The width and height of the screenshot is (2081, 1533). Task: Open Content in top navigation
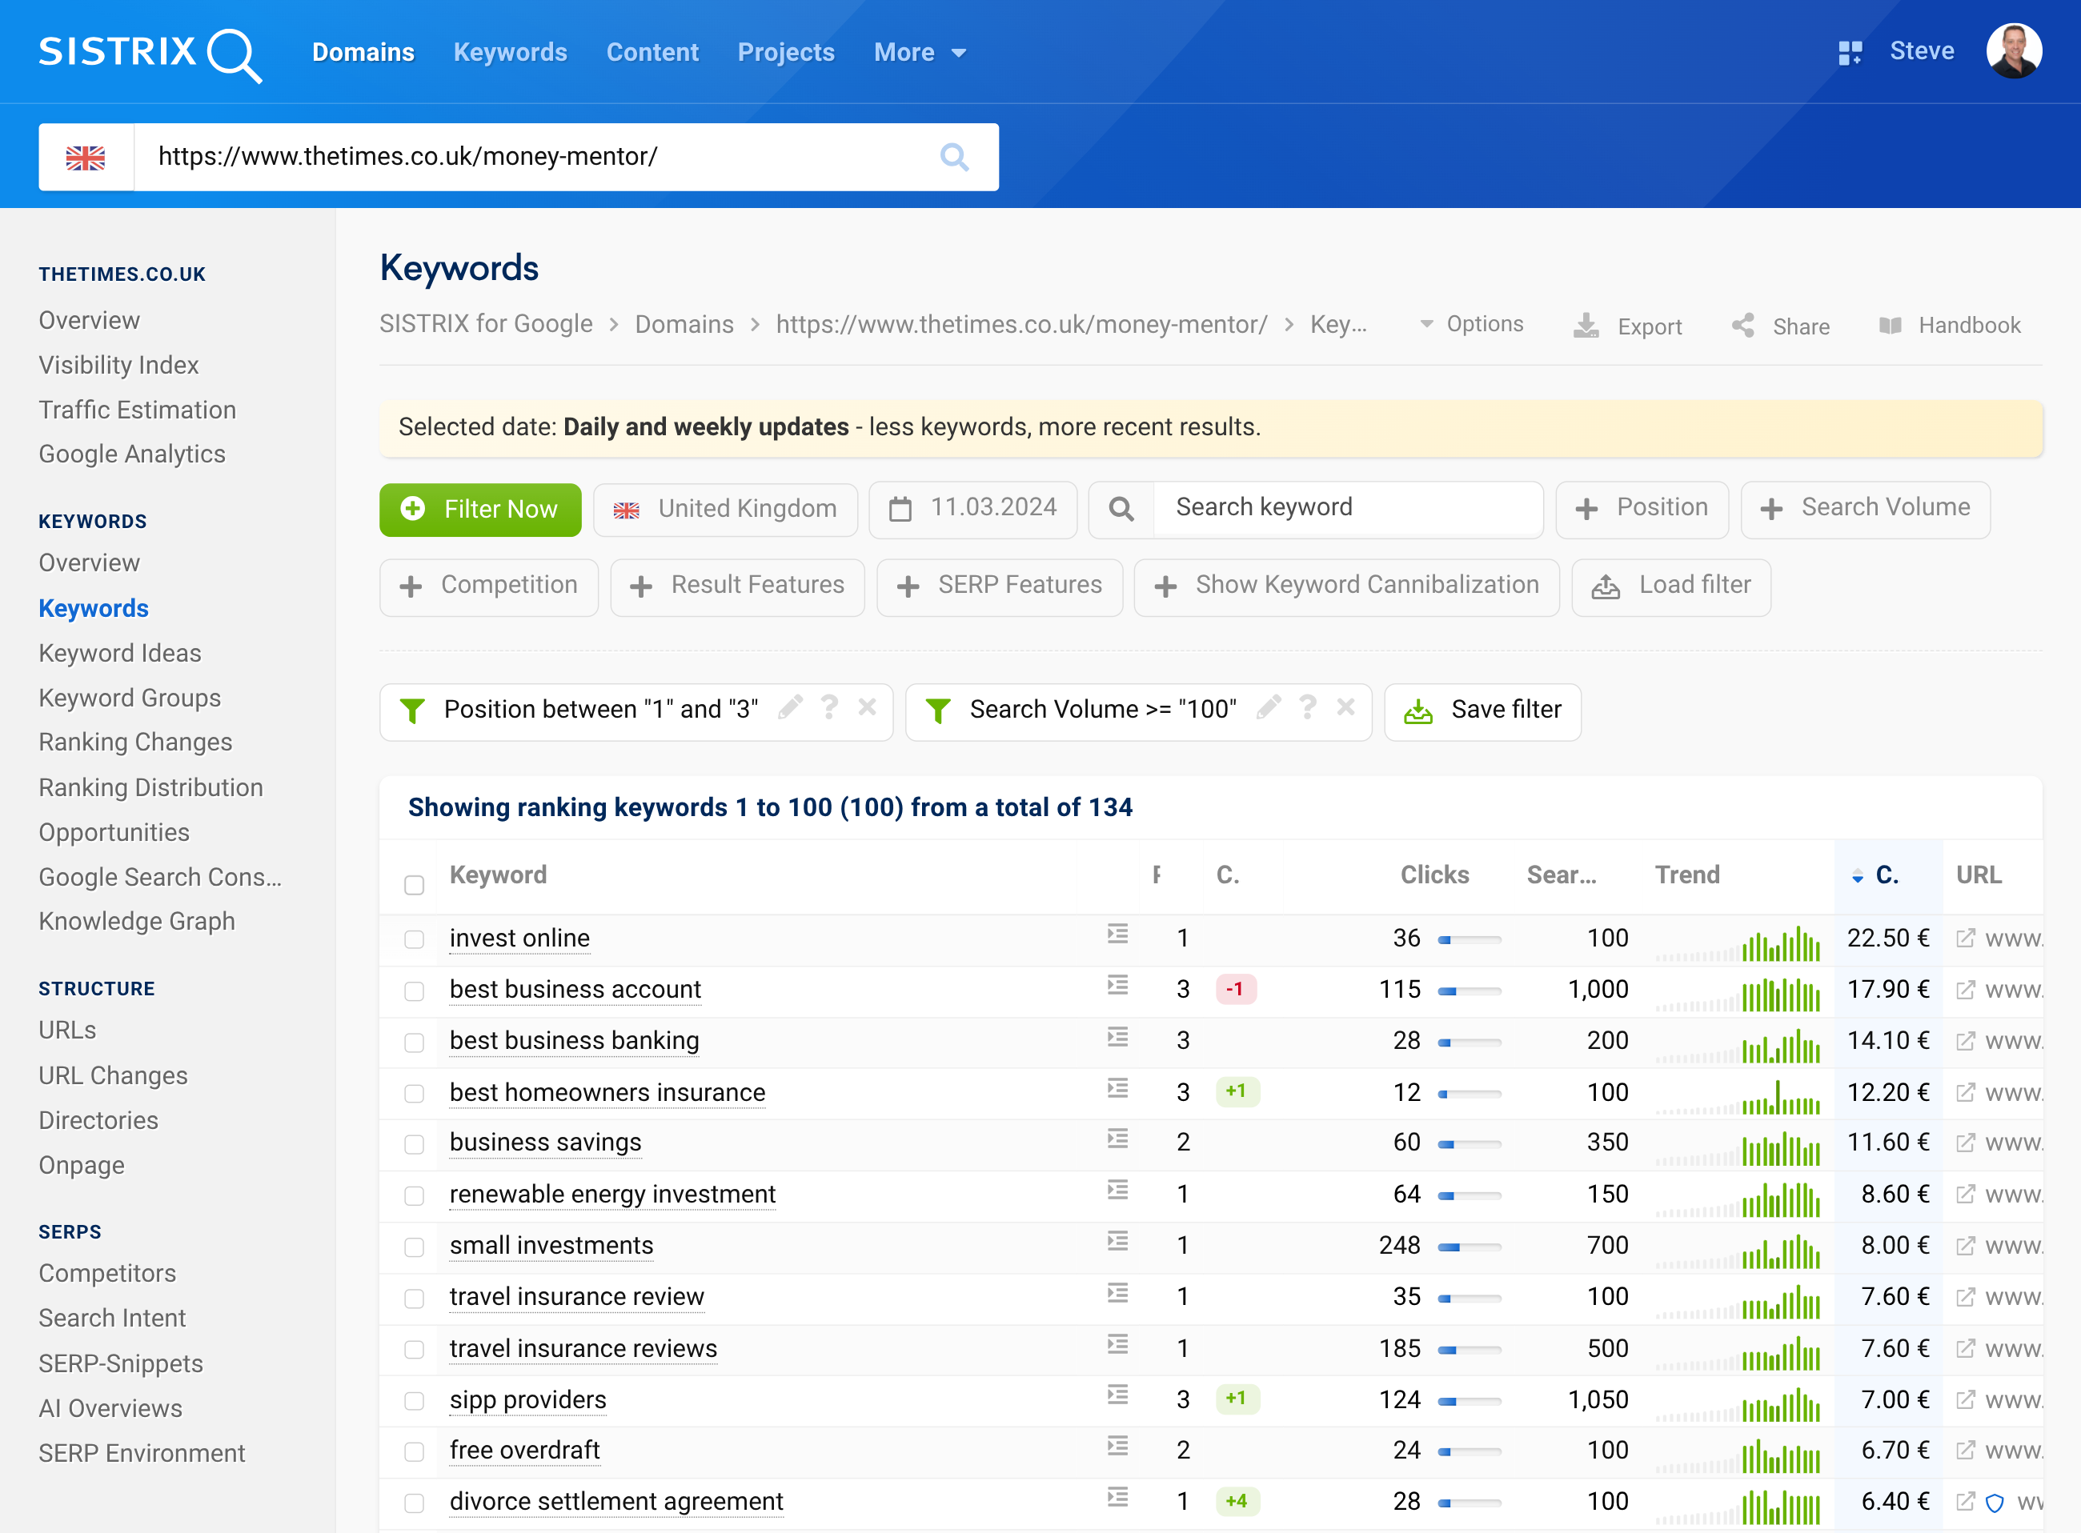point(652,52)
